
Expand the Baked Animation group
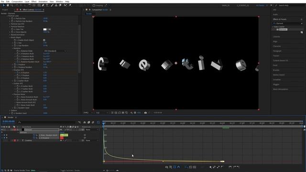[x=10, y=35]
